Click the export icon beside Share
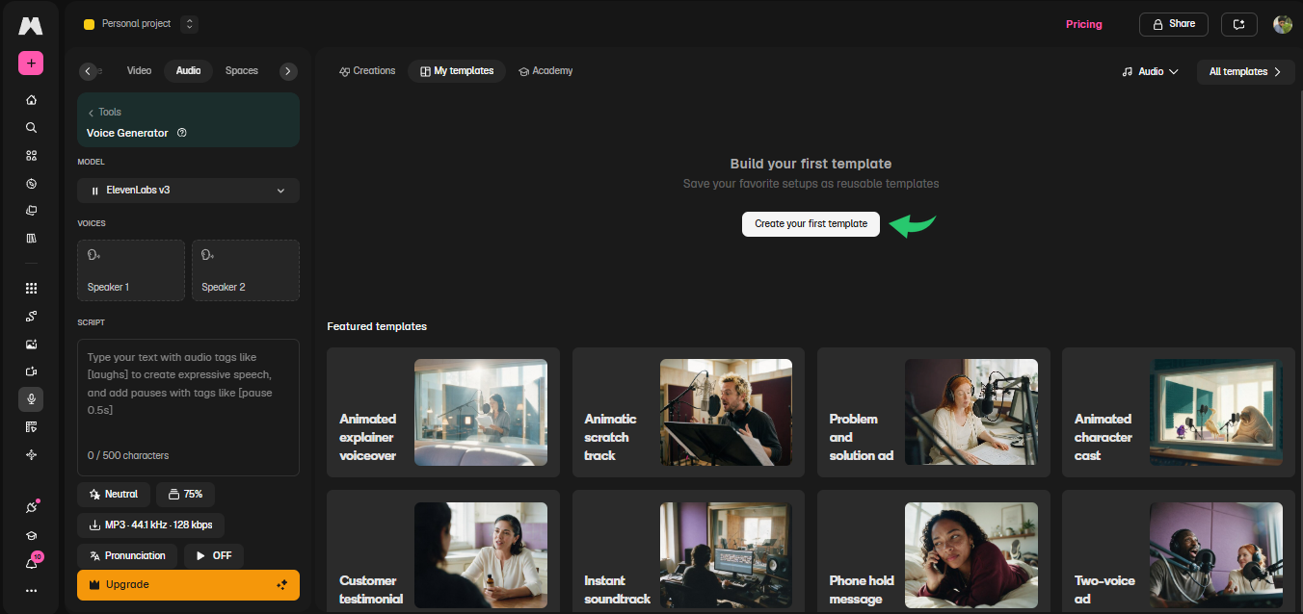 tap(1239, 24)
